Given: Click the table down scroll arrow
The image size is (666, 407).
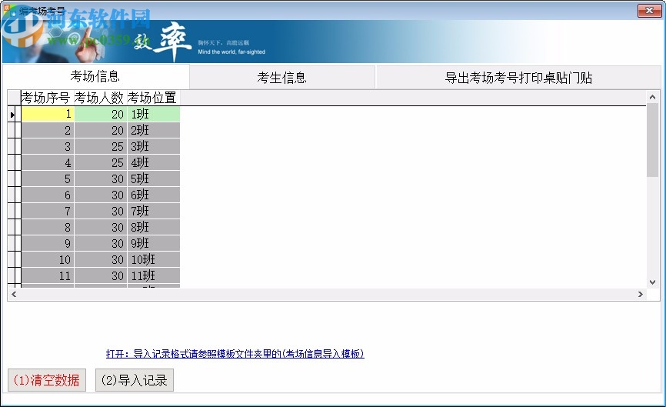Looking at the screenshot, I should [x=652, y=282].
